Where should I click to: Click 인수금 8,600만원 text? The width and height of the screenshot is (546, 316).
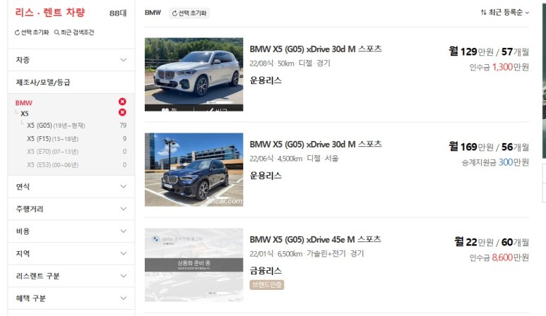[x=499, y=257]
